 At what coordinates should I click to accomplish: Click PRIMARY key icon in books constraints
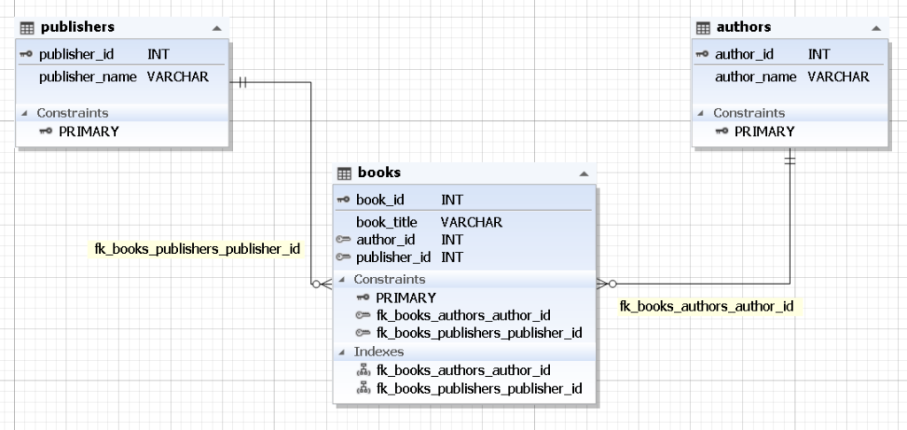point(363,297)
